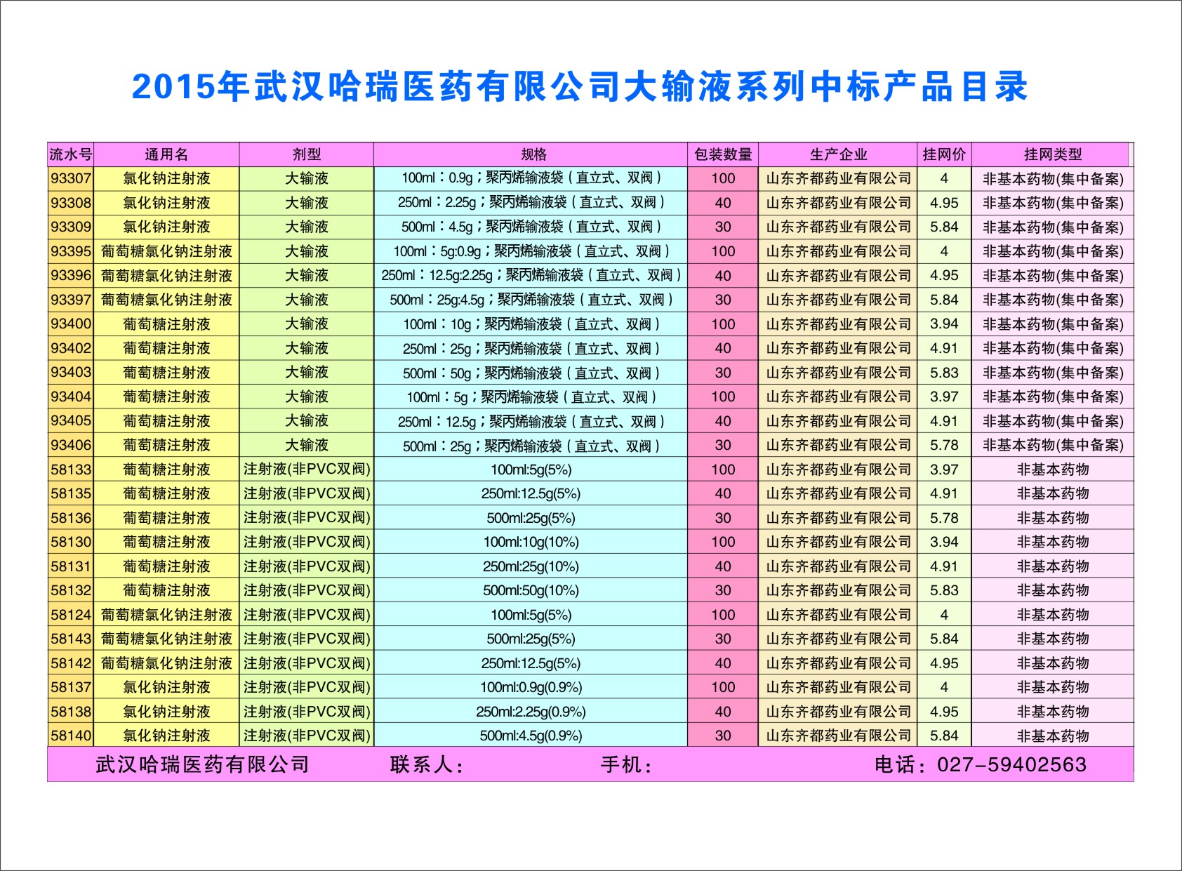Select spec '250ml：2.25g；聚丙烯输液袋' cell

point(531,203)
